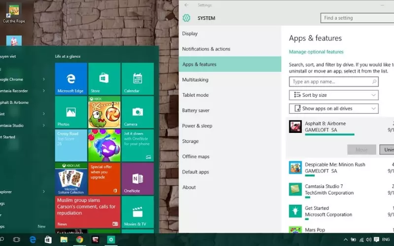Expand Paint jump list arrow
394x246 pixels.
[x=44, y=114]
